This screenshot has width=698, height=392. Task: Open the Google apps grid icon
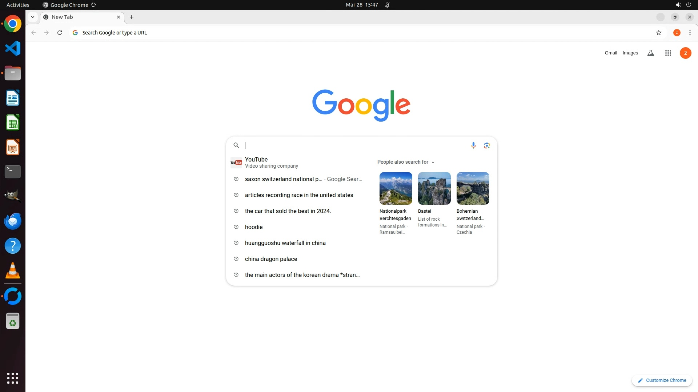668,53
